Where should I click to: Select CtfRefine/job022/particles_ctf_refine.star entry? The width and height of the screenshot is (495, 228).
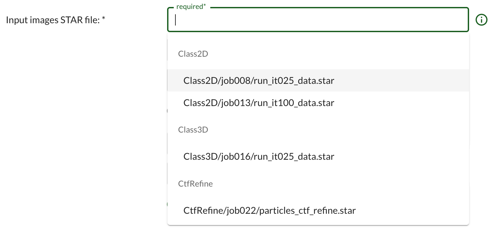click(x=269, y=210)
